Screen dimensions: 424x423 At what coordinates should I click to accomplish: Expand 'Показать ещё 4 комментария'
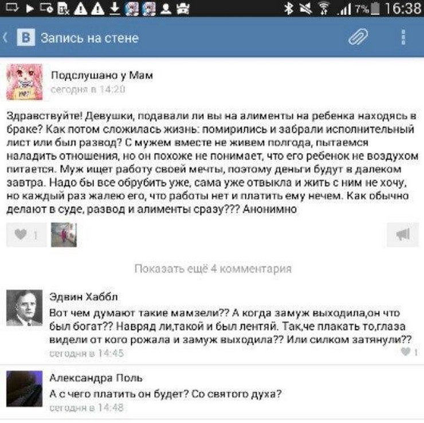[x=213, y=269]
